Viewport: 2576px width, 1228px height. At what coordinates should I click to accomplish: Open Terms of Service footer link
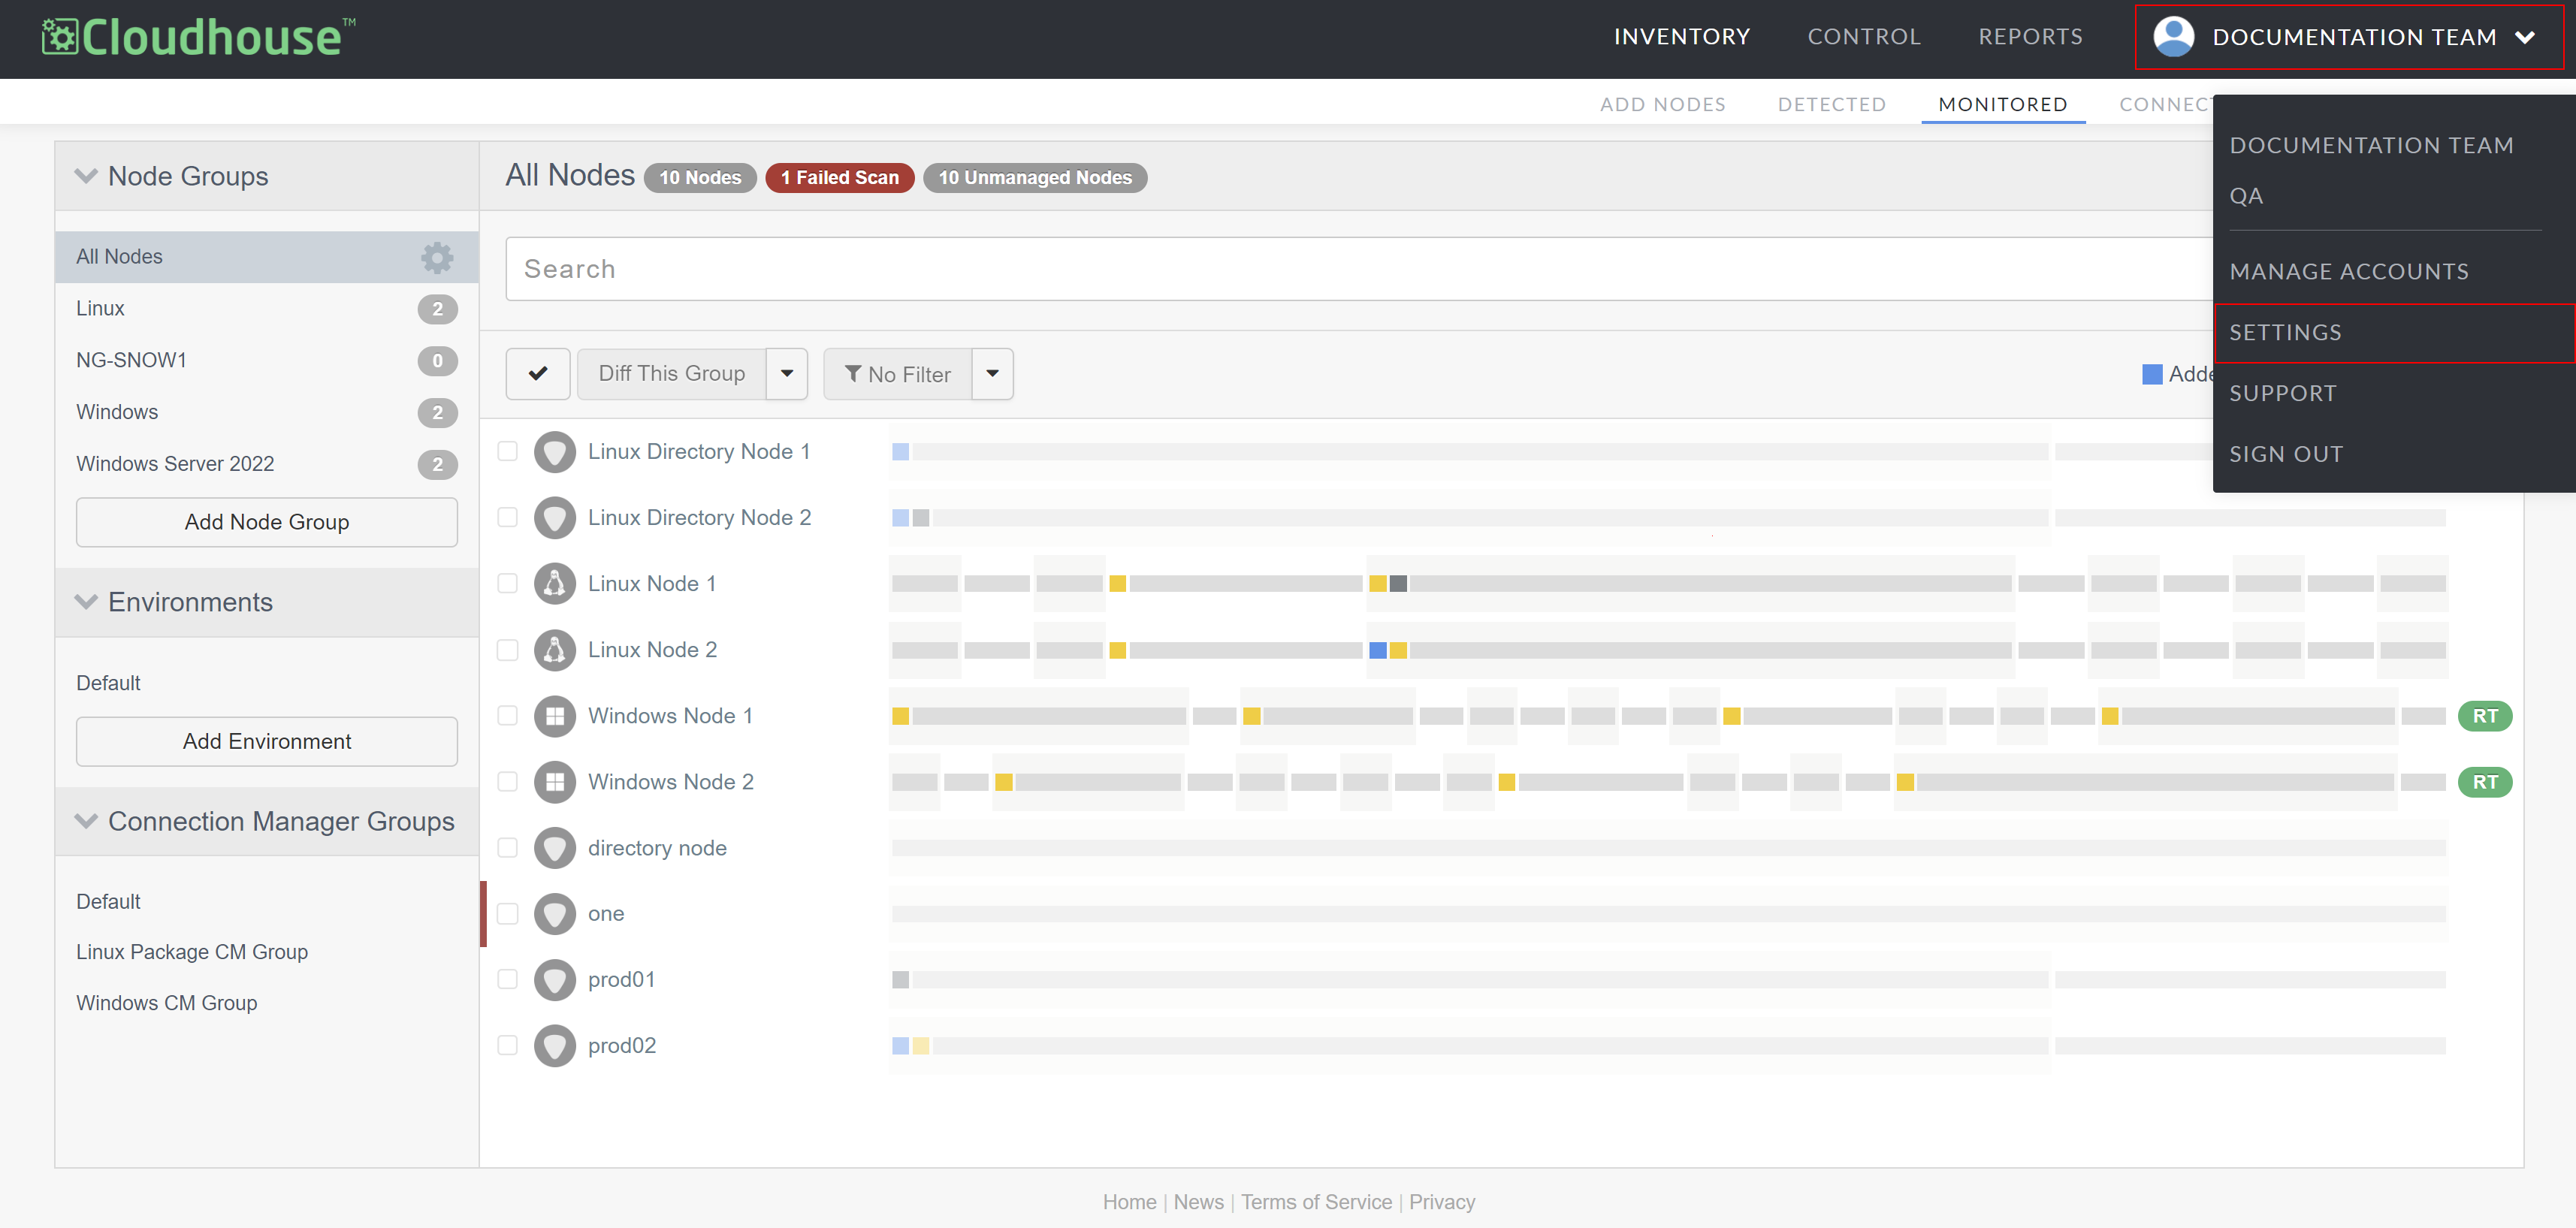coord(1316,1202)
